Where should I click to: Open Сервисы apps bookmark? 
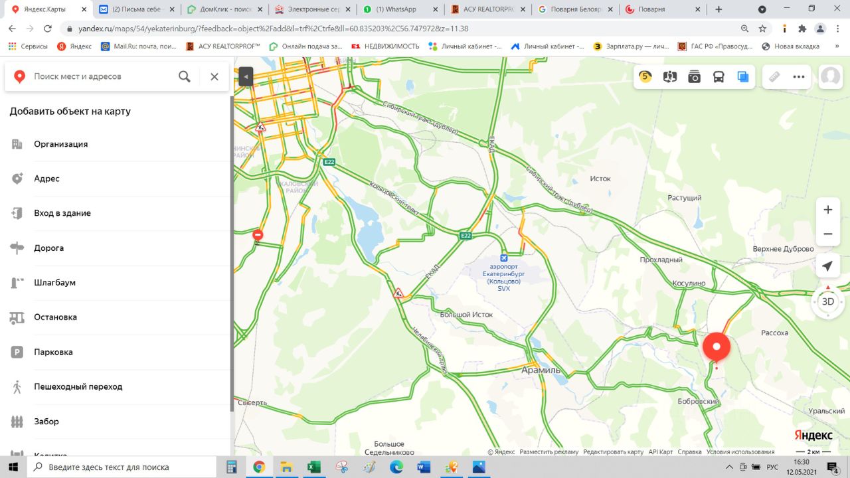(x=27, y=46)
